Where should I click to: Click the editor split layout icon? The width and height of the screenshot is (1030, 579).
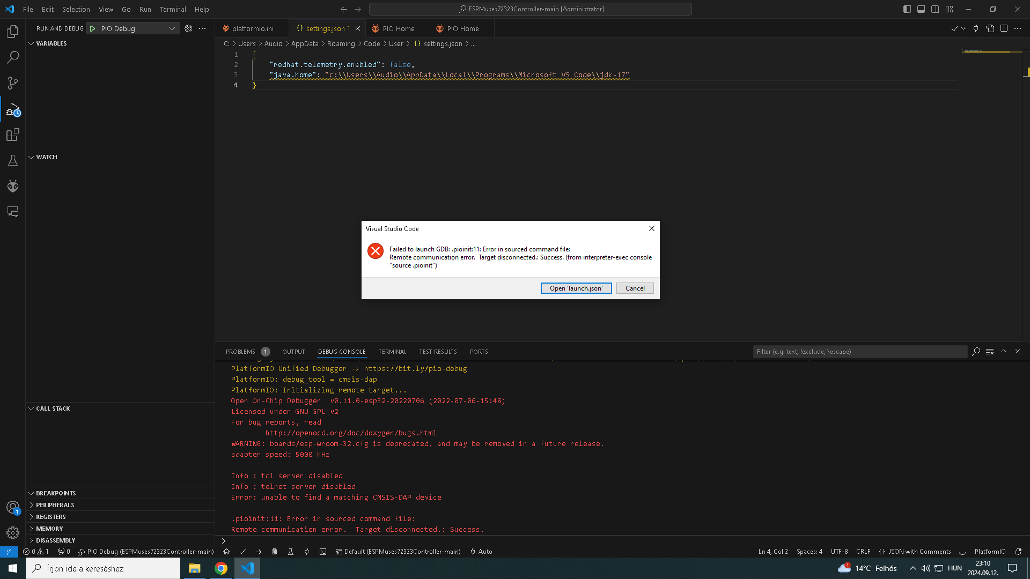1004,28
